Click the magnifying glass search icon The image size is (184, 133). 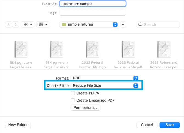pos(141,24)
